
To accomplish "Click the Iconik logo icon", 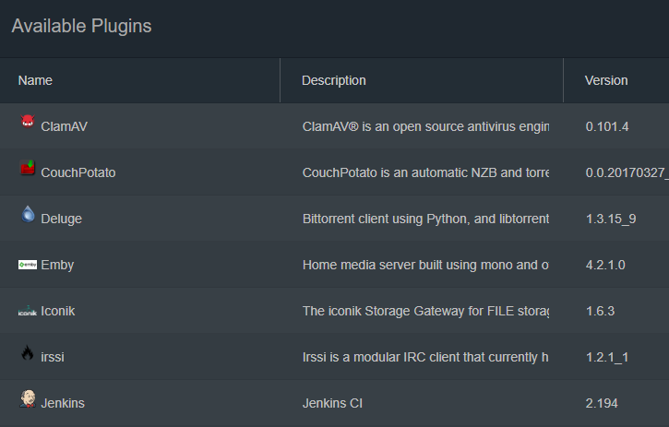I will [x=28, y=311].
